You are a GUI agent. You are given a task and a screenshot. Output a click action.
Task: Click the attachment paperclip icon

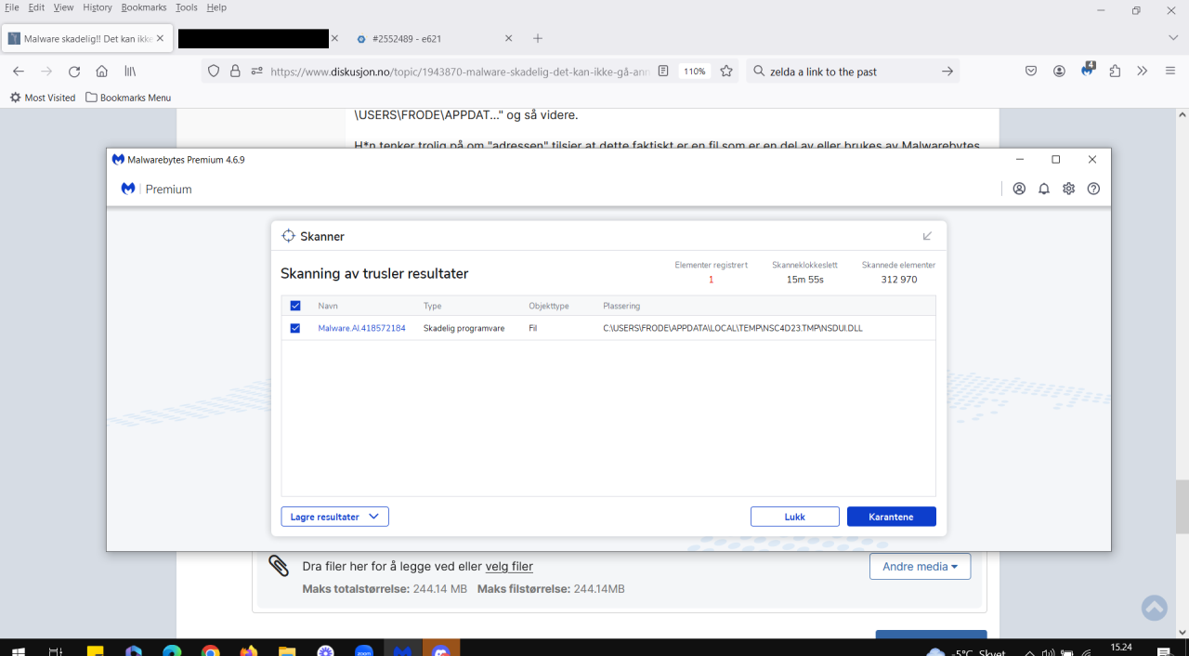click(279, 566)
